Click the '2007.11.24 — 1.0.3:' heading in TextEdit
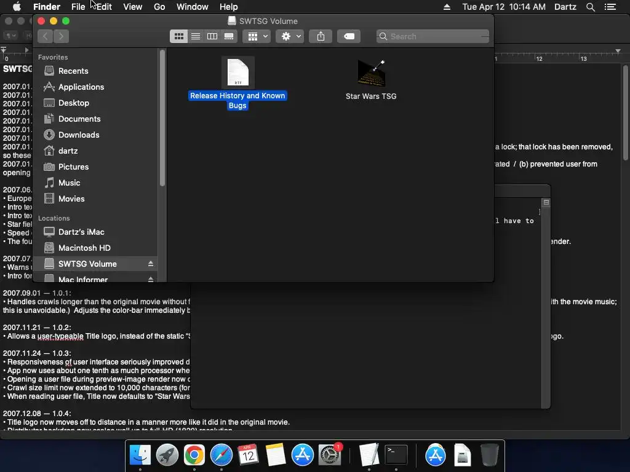630x472 pixels. [37, 353]
